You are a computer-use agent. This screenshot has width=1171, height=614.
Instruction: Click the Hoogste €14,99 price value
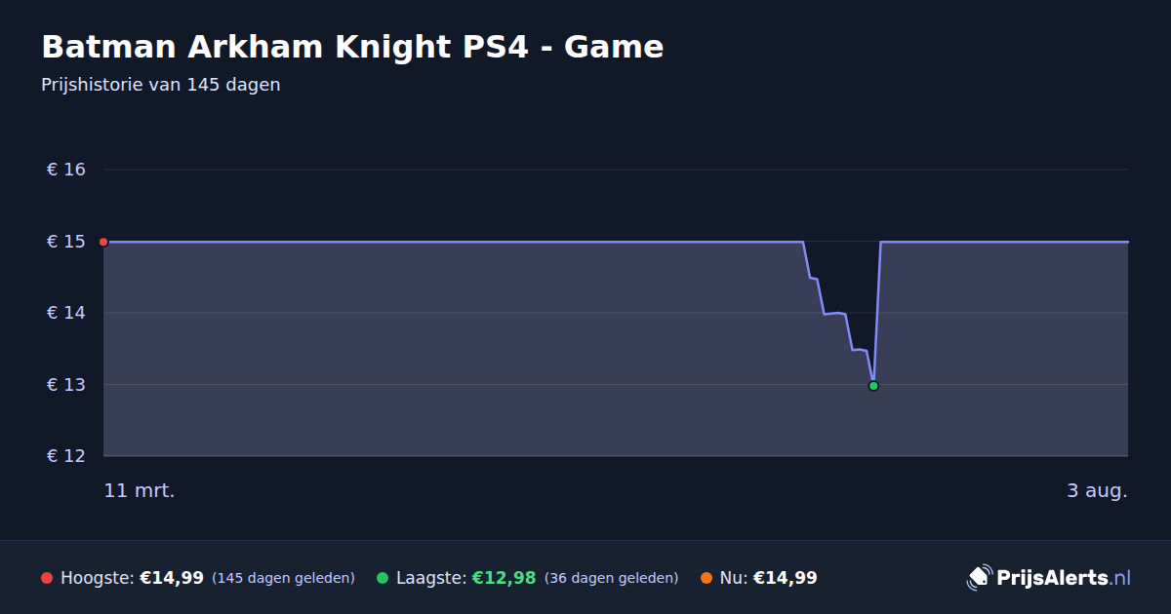click(x=172, y=578)
